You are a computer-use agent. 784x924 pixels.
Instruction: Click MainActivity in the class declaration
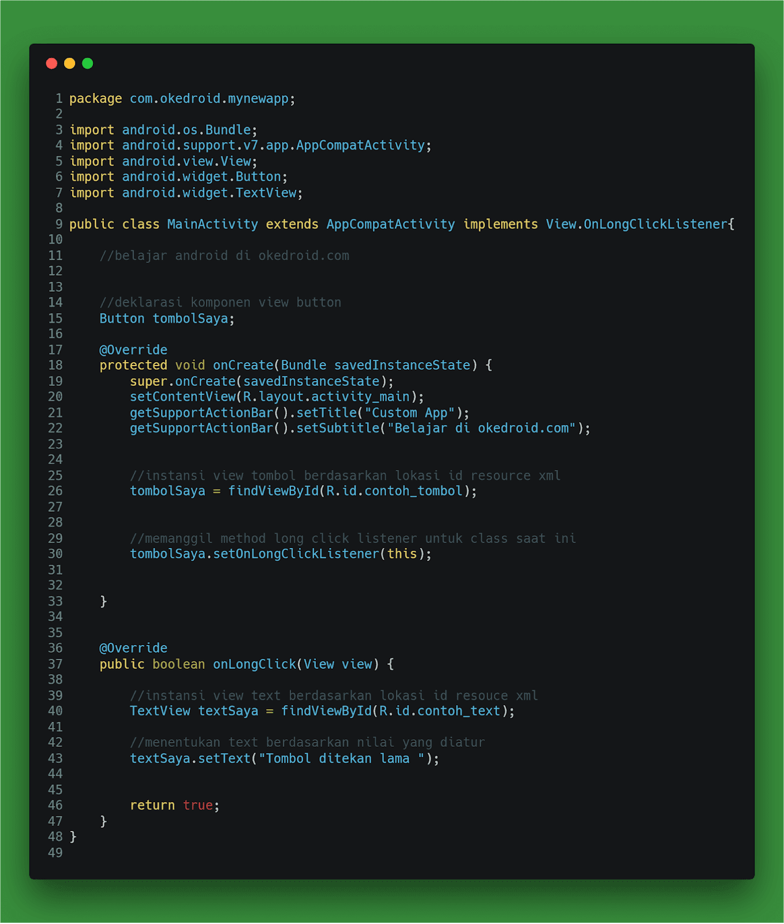(x=212, y=224)
